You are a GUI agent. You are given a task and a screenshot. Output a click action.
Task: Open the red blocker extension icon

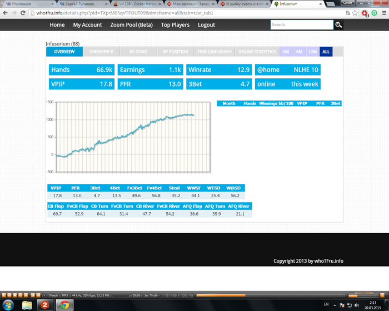click(x=365, y=13)
